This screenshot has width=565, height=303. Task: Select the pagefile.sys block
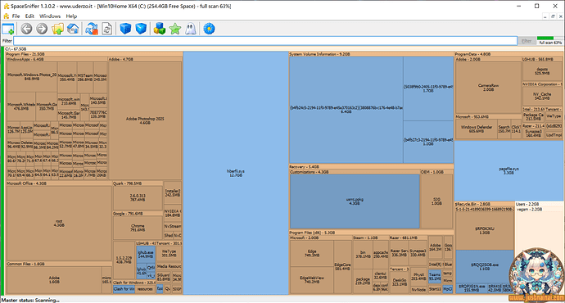[x=508, y=171]
